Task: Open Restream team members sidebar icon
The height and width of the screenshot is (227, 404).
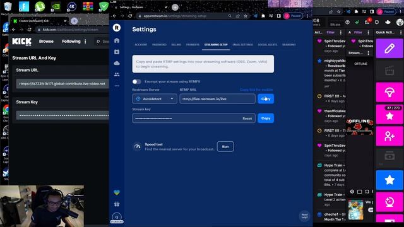Action: (117, 74)
